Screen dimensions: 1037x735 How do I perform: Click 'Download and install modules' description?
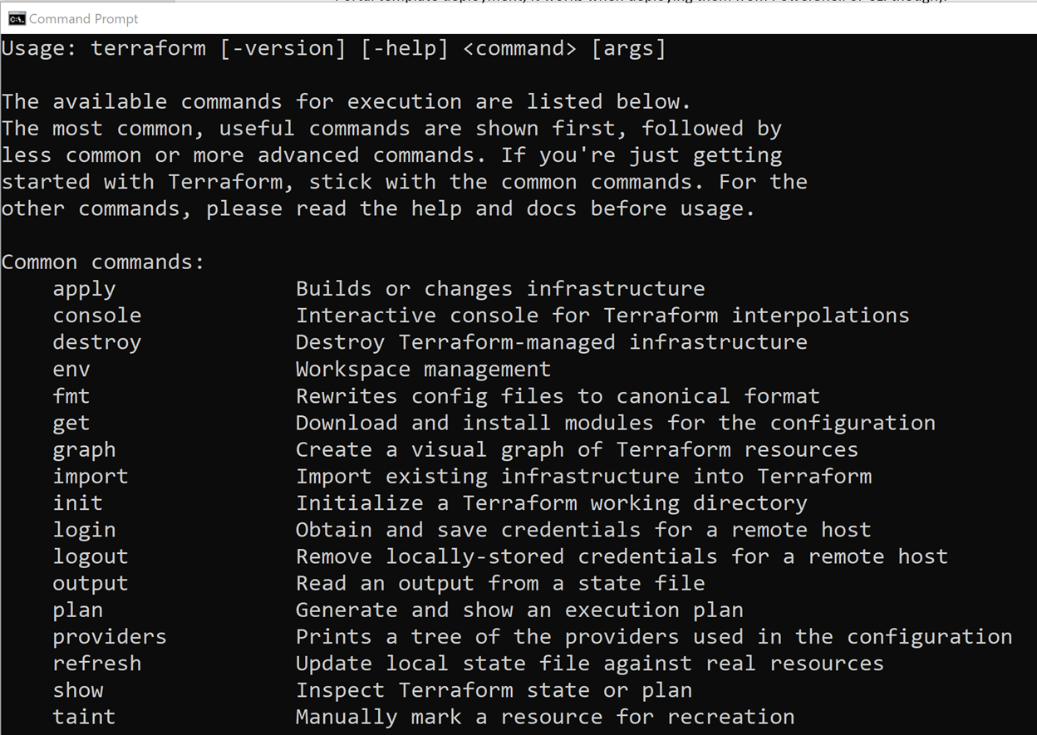[616, 423]
